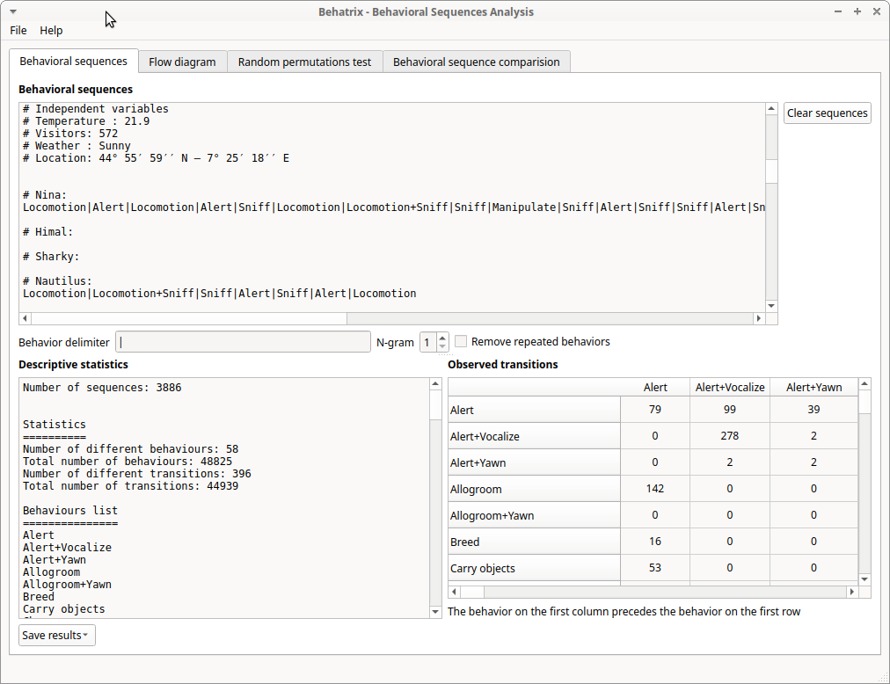Click the '# Visitors: 572' line
Image resolution: width=890 pixels, height=684 pixels.
pyautogui.click(x=70, y=134)
